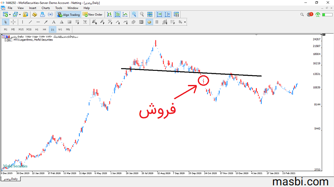Open the Charts menu
This screenshot has width=334, height=187.
tap(46, 8)
